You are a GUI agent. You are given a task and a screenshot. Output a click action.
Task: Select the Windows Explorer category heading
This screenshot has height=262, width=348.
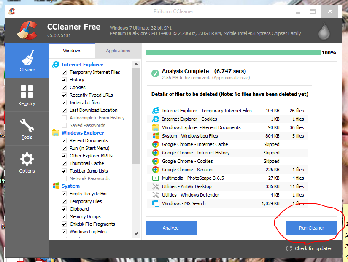coord(83,133)
